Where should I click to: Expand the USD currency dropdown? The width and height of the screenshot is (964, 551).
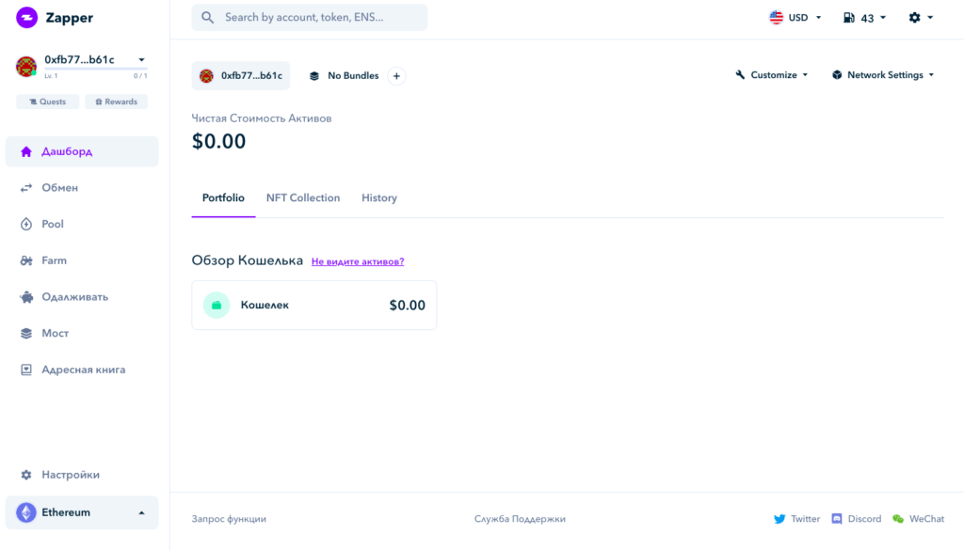coord(795,18)
